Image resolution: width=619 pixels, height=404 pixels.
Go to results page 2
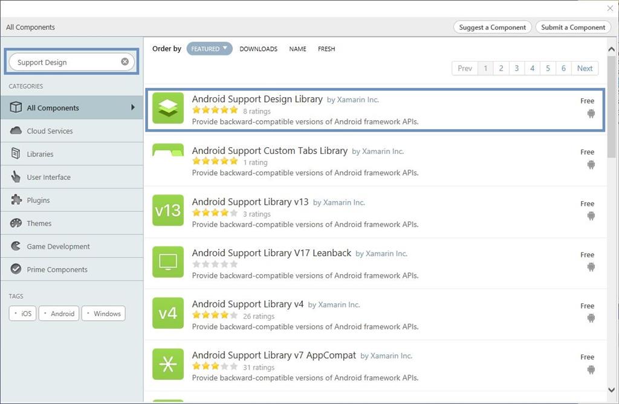[501, 68]
